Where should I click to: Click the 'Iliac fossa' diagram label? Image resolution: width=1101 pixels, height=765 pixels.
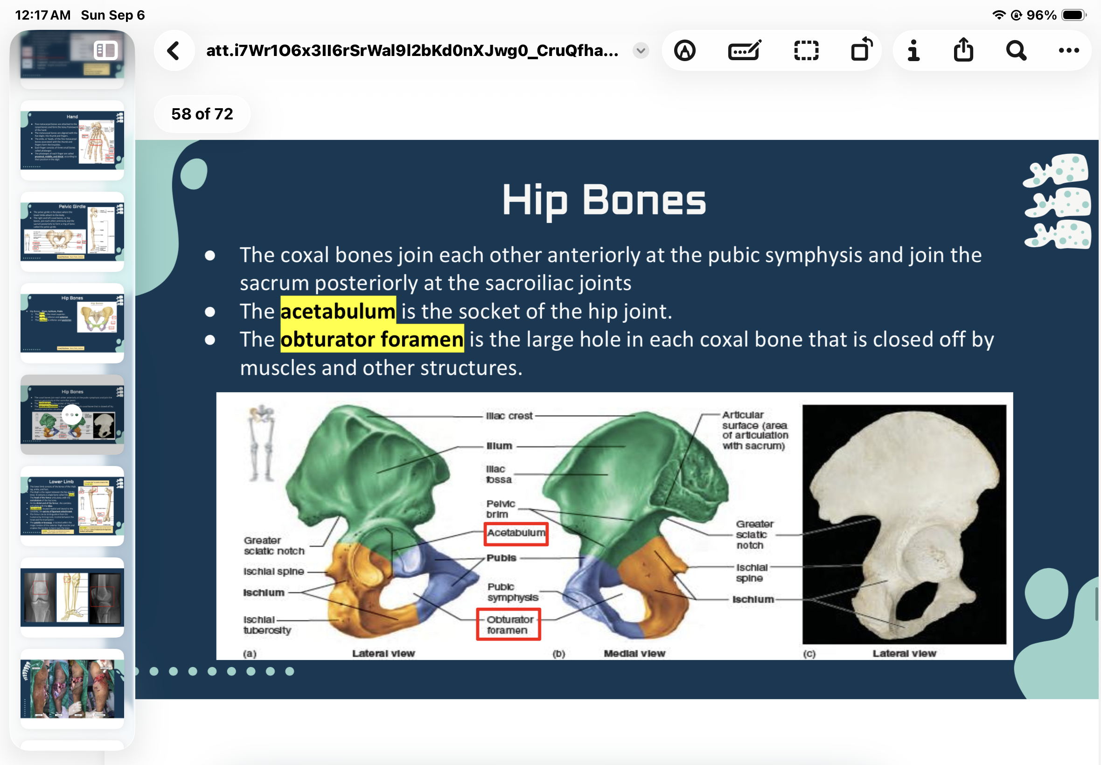pyautogui.click(x=499, y=474)
